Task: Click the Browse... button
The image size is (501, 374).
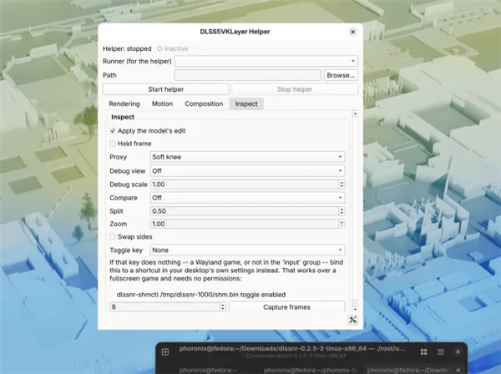Action: pos(341,75)
